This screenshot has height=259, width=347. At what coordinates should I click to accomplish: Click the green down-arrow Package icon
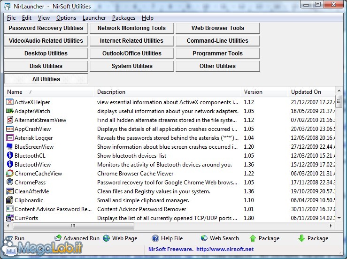301,238
